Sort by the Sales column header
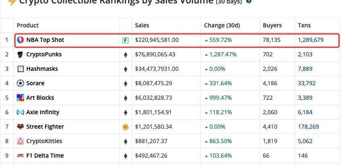The height and width of the screenshot is (166, 346). 142,25
